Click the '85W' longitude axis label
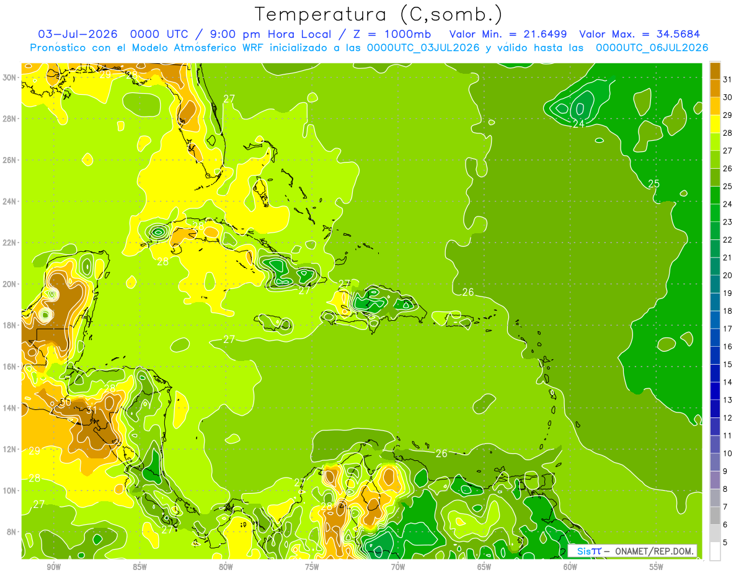The width and height of the screenshot is (744, 575). 139,568
